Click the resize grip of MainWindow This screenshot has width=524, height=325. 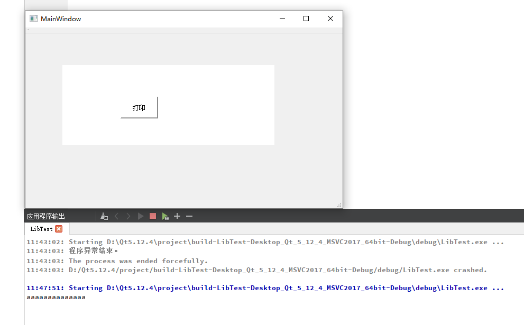339,205
